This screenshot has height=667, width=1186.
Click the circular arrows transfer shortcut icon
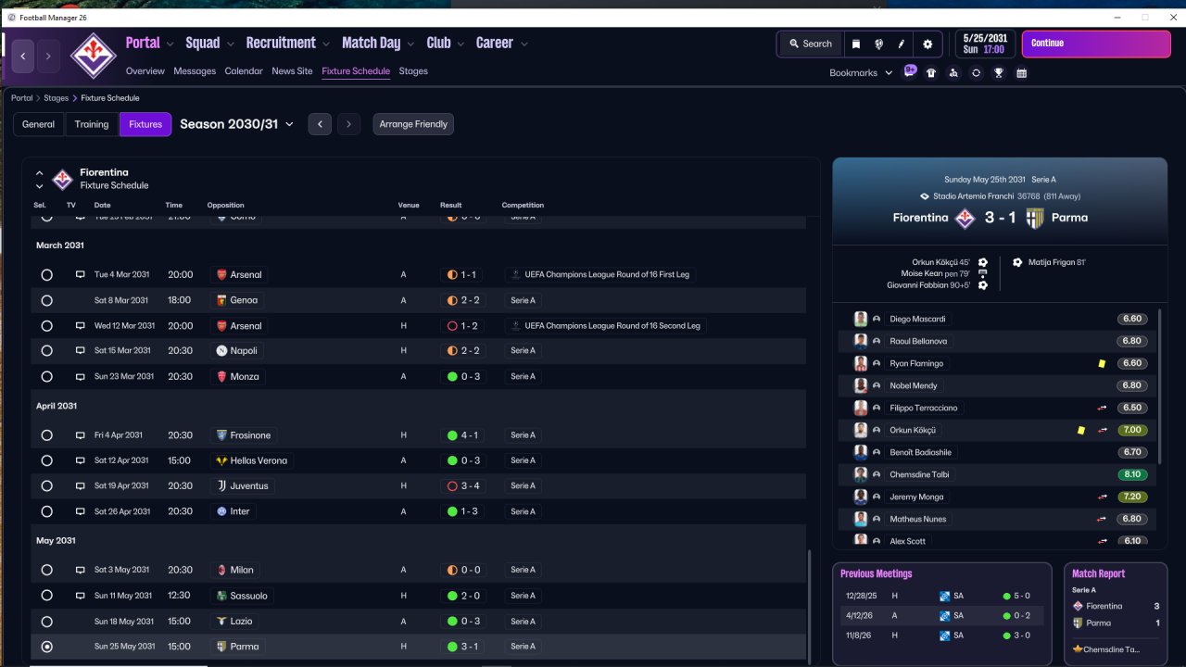point(976,73)
